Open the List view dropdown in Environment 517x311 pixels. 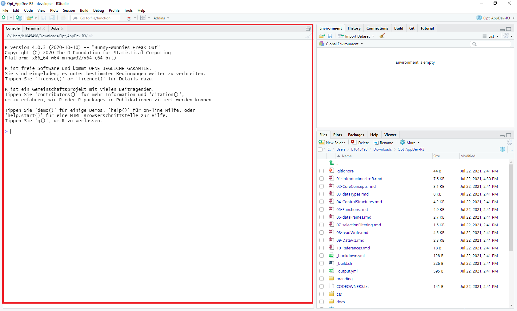(491, 36)
